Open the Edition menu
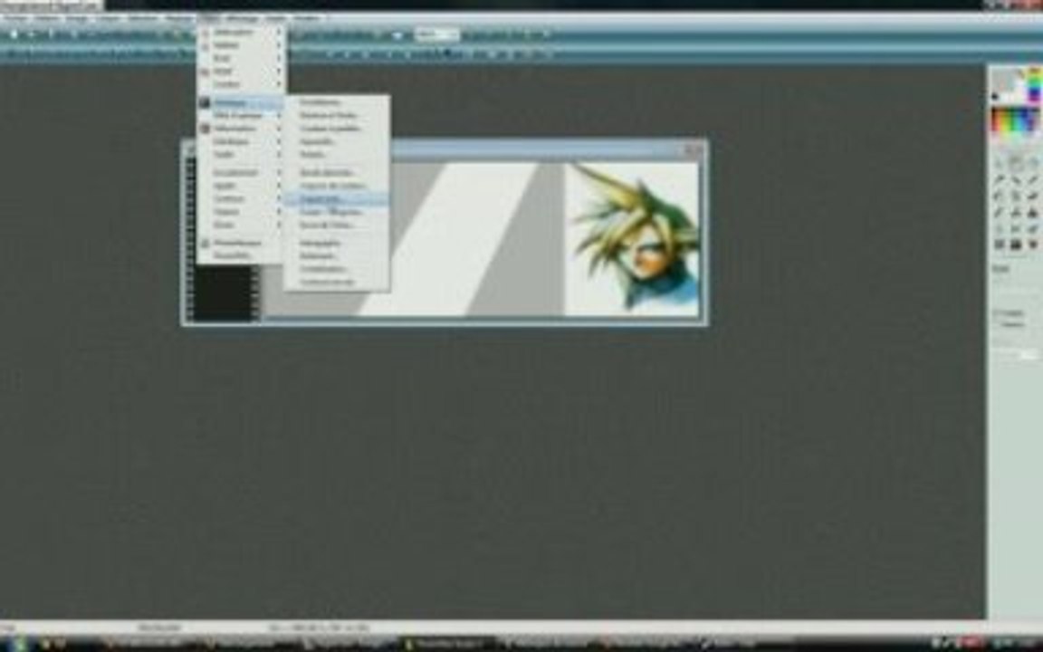The image size is (1043, 652). [46, 18]
